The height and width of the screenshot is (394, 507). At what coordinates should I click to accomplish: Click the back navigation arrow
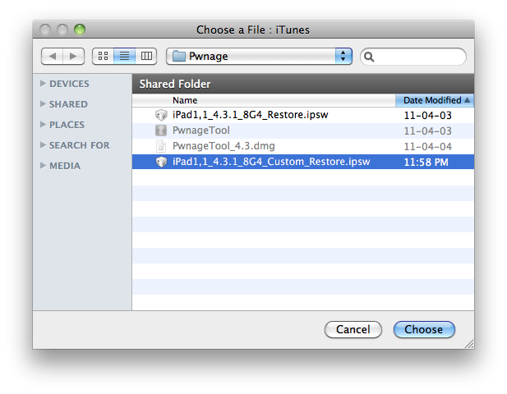pyautogui.click(x=52, y=56)
